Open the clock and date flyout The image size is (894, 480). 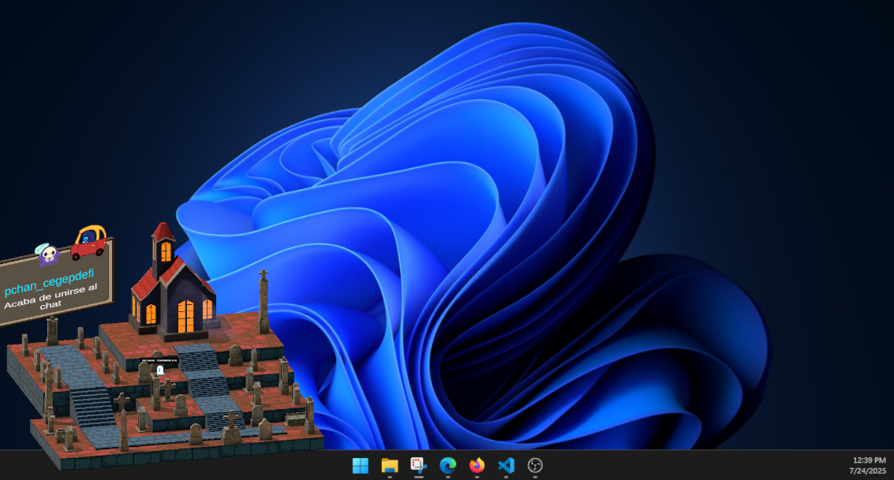click(x=869, y=465)
